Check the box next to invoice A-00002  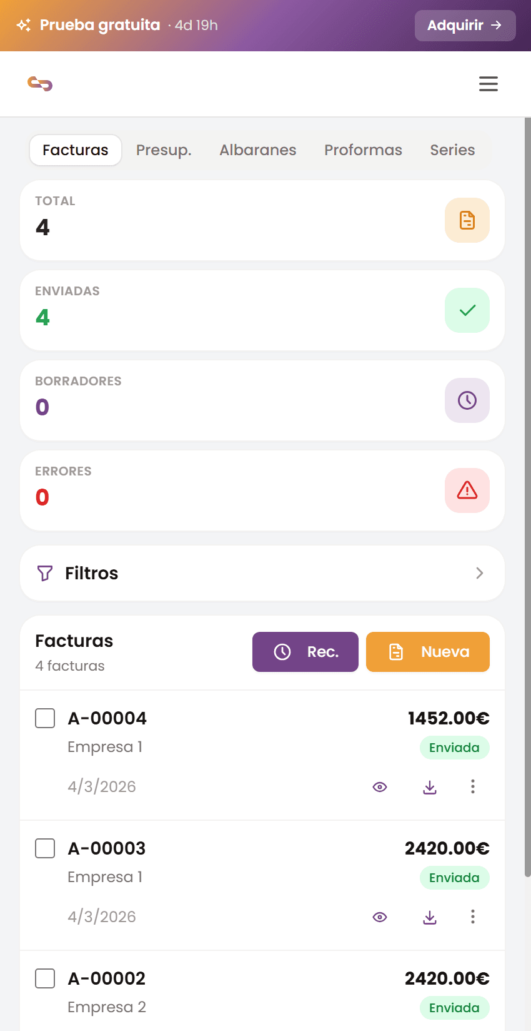pyautogui.click(x=45, y=978)
